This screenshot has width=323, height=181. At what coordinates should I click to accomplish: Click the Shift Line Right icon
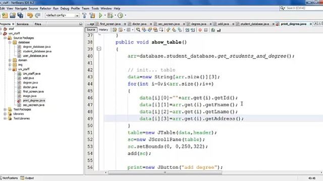point(193,30)
